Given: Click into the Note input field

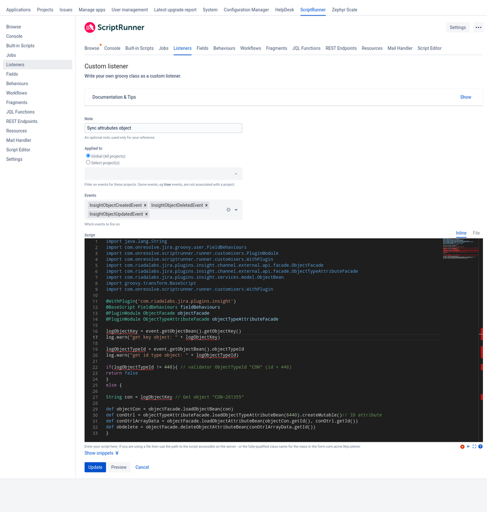Looking at the screenshot, I should click(x=163, y=128).
